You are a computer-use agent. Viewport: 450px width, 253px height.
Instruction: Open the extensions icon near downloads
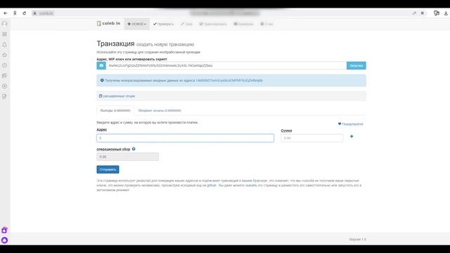click(437, 13)
